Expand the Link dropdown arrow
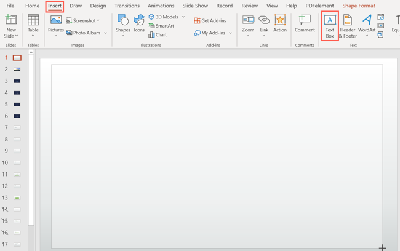Image resolution: width=400 pixels, height=251 pixels. click(264, 36)
